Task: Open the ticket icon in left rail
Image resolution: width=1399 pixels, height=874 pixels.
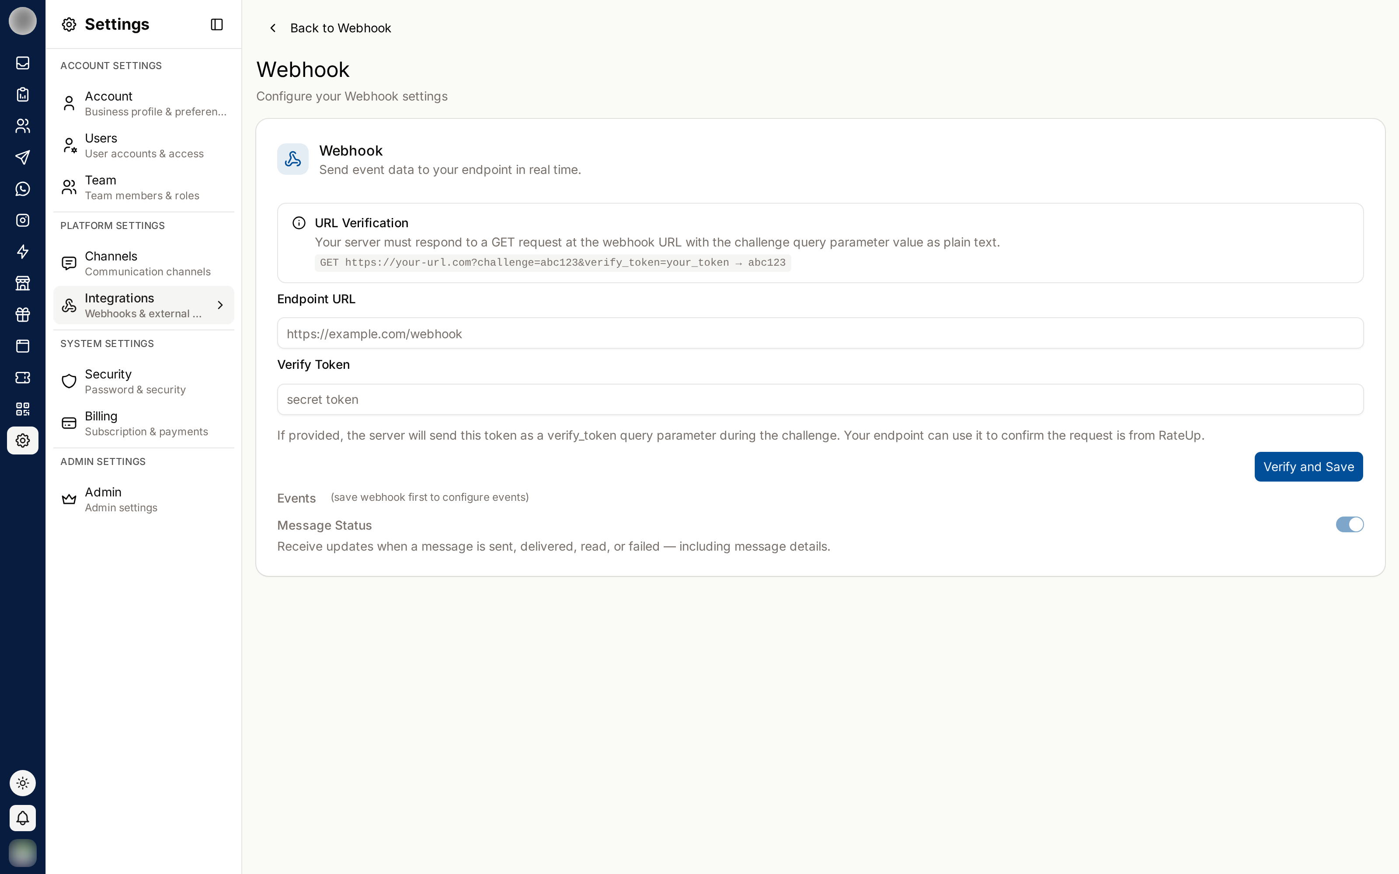Action: [23, 378]
